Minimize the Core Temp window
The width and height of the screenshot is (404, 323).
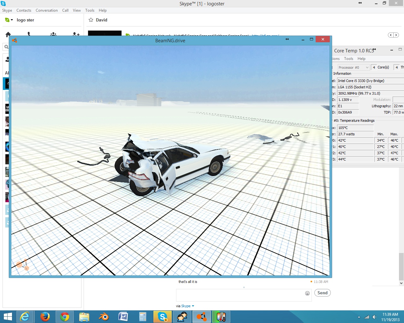coord(392,50)
